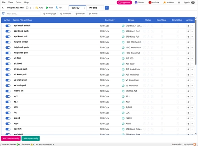The image size is (198, 146).
Task: Click the Add Input Config button
Action: click(30, 138)
